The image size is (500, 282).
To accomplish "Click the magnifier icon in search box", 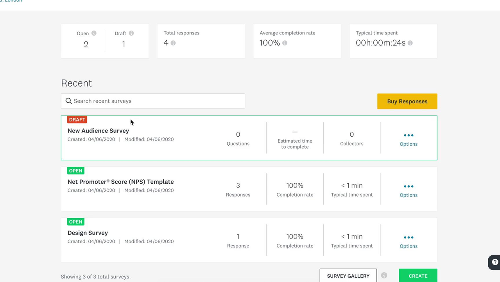I will [x=69, y=101].
